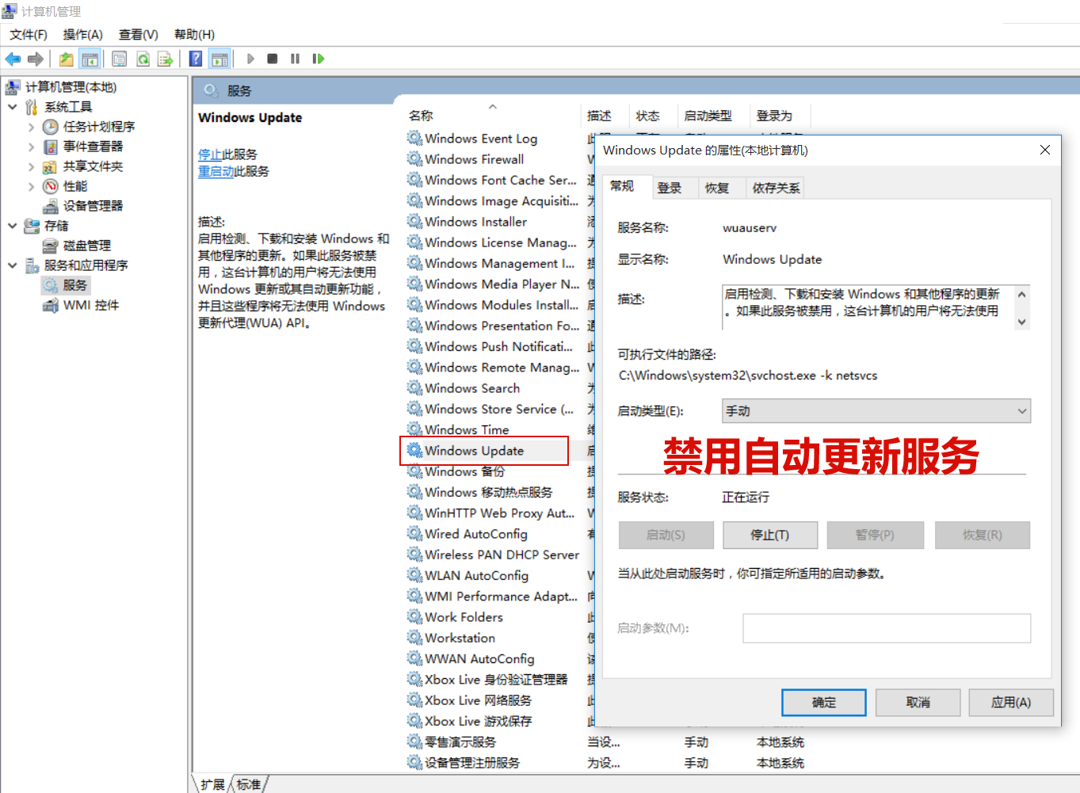Select the Wired AutoConfig service
The image size is (1080, 793).
click(x=476, y=534)
